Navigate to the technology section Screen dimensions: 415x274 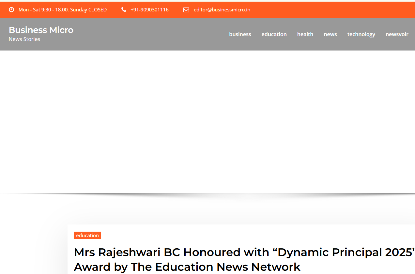click(x=361, y=34)
